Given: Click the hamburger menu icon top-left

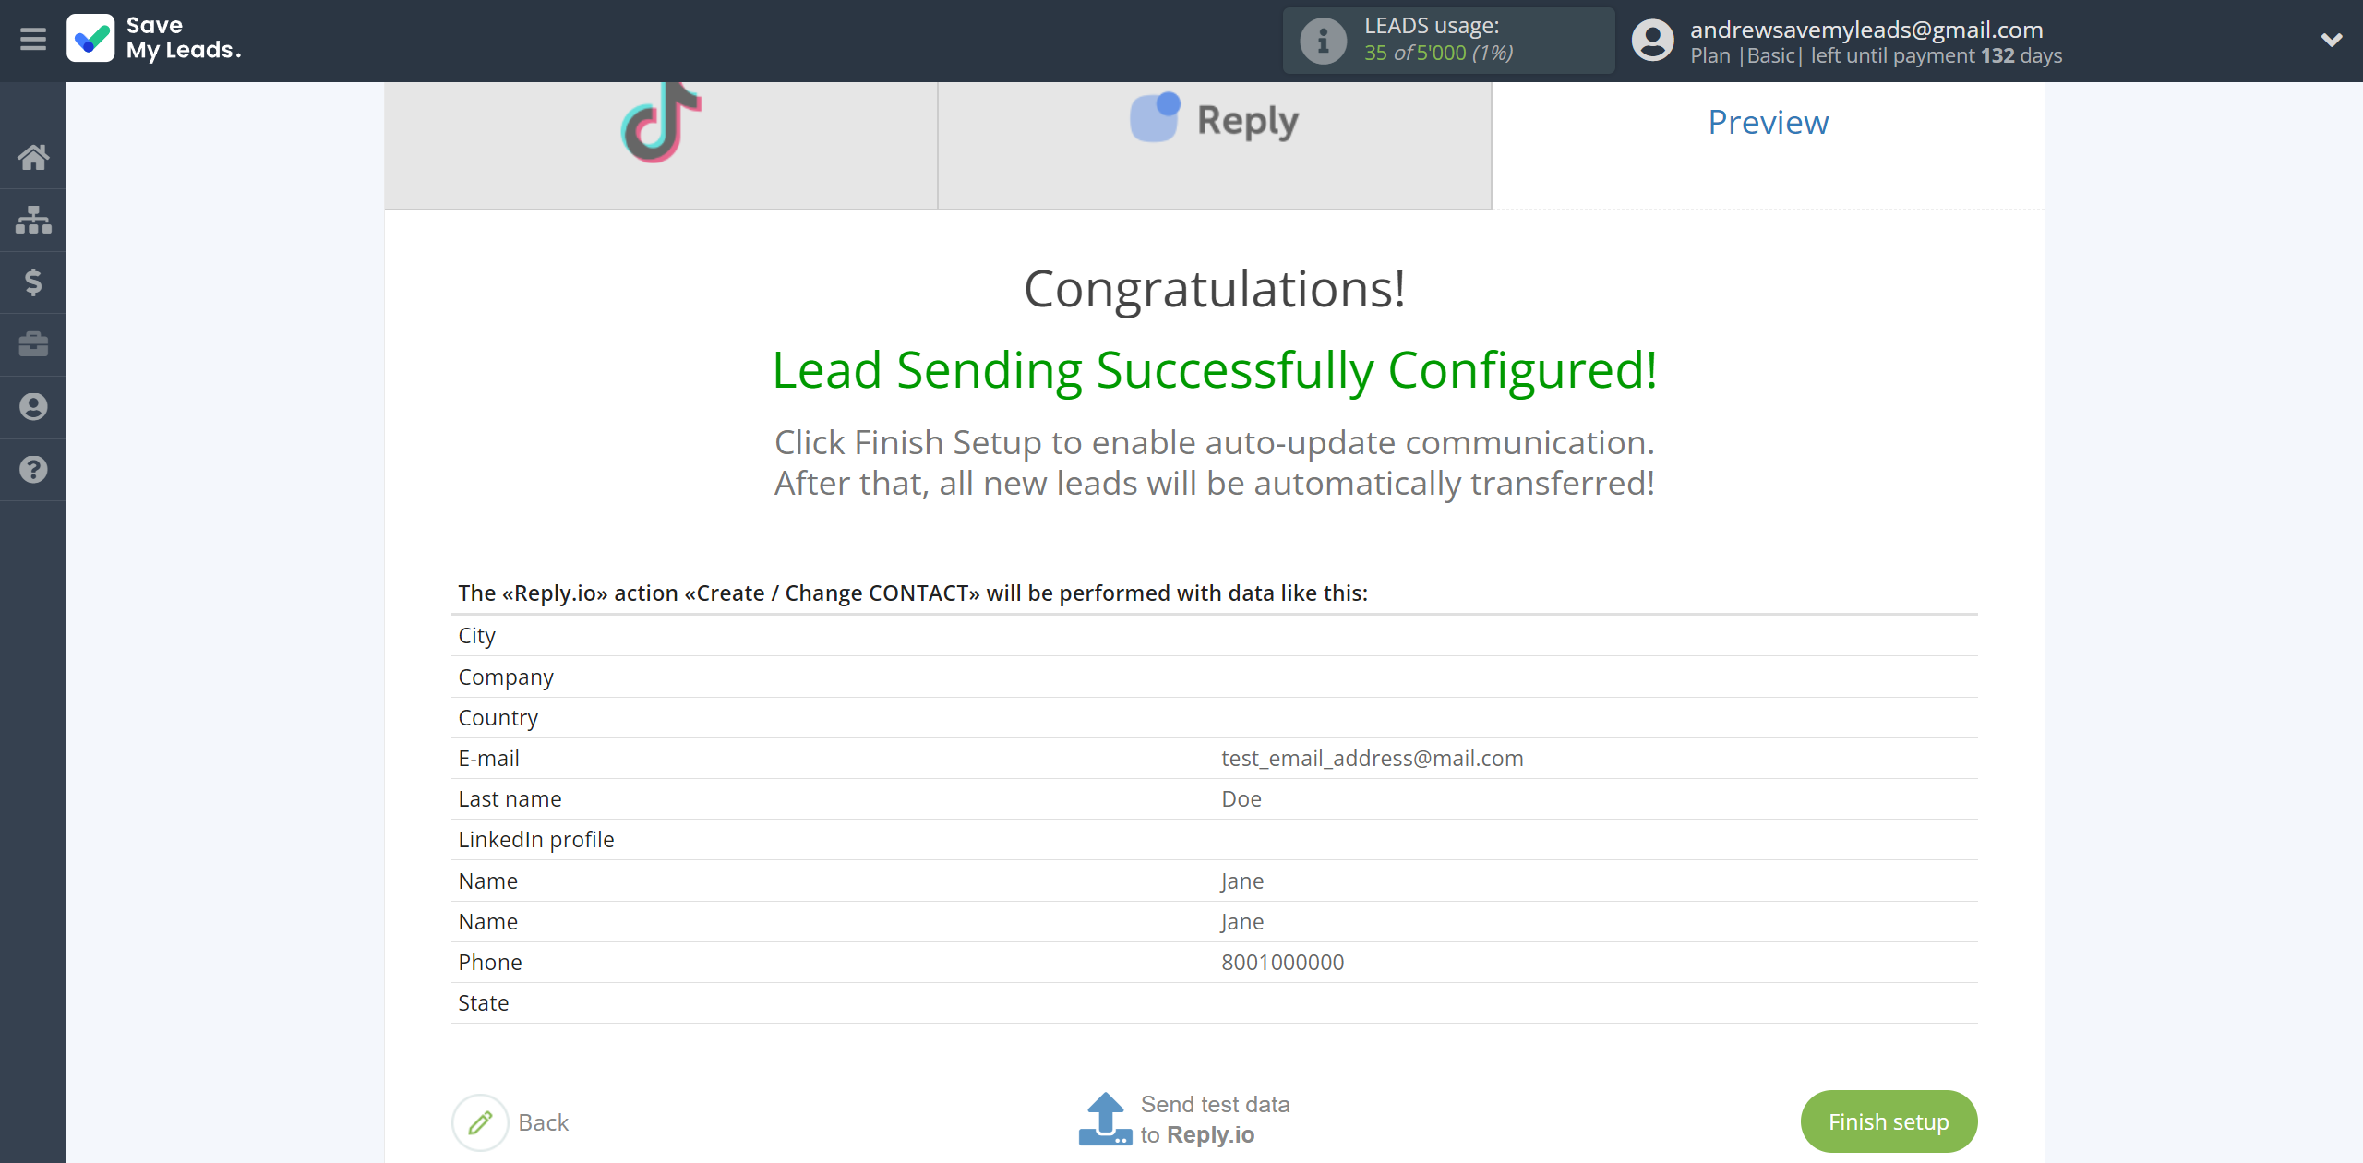Looking at the screenshot, I should click(33, 39).
